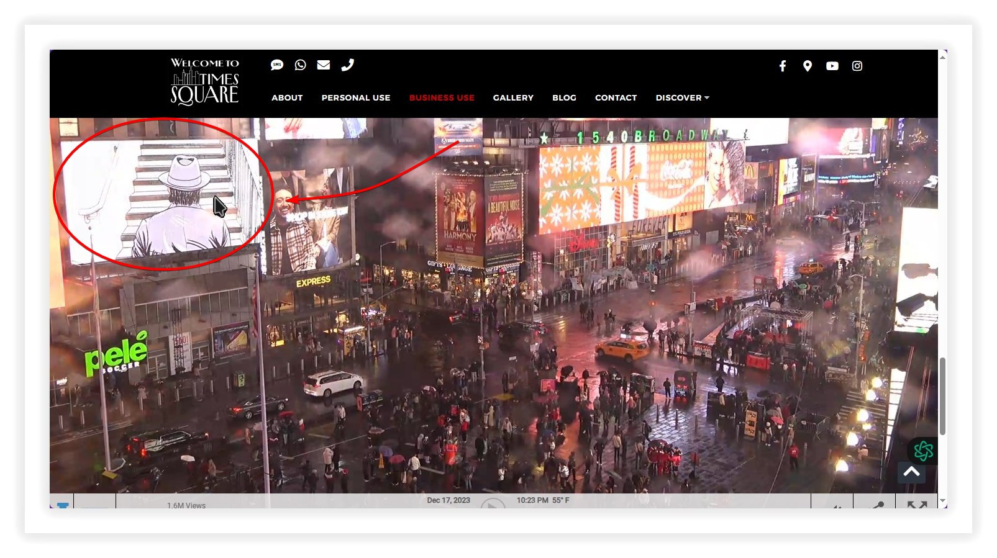Select Business Use in the navigation
This screenshot has width=997, height=558.
point(442,97)
